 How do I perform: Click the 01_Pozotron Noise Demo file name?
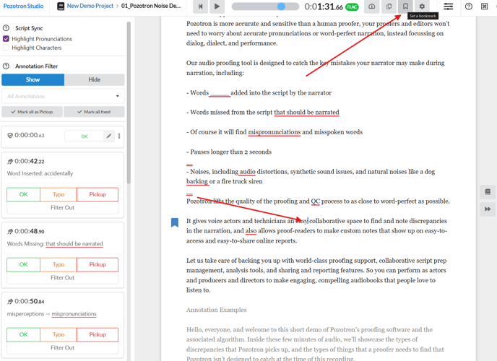pos(151,6)
